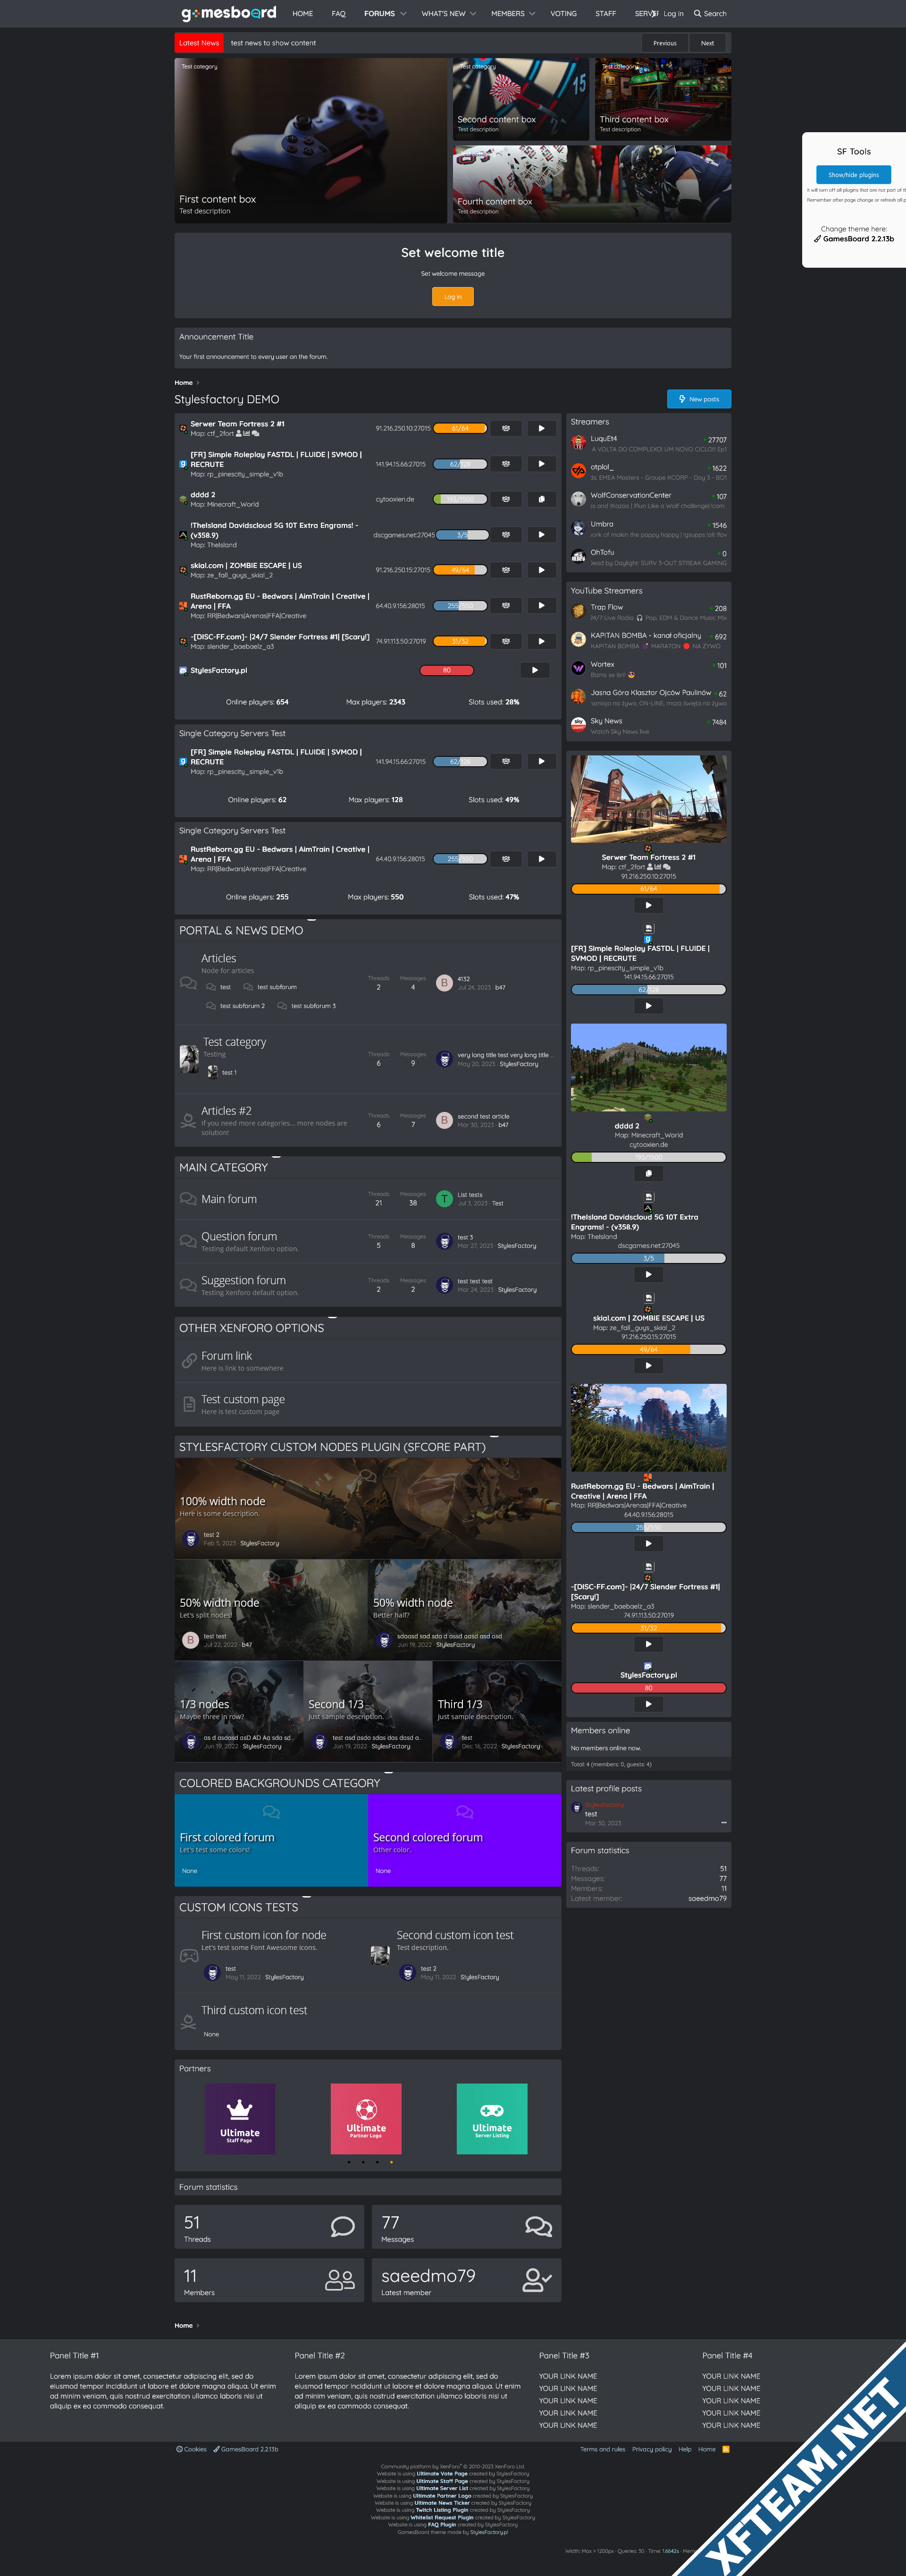Show players for dddd 2 in main server list
Screen dimensions: 906x2576
coord(505,499)
